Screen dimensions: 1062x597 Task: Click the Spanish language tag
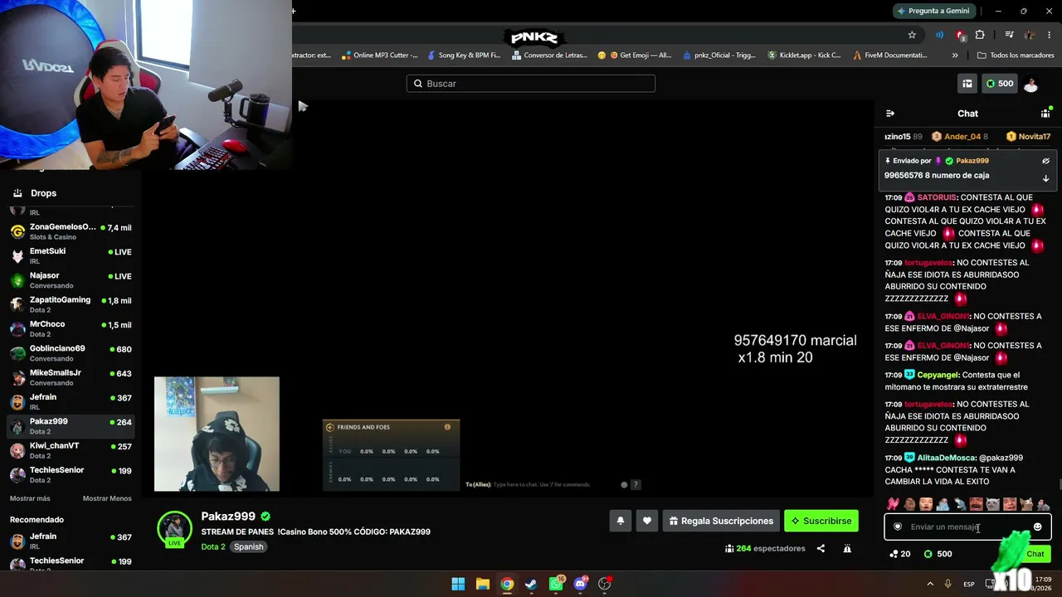[x=248, y=546]
